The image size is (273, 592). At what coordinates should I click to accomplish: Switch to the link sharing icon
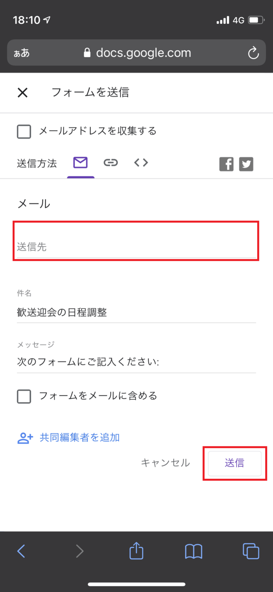111,163
